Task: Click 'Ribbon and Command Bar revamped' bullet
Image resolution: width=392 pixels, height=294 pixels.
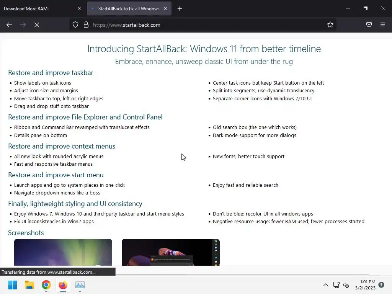Action: (x=82, y=127)
